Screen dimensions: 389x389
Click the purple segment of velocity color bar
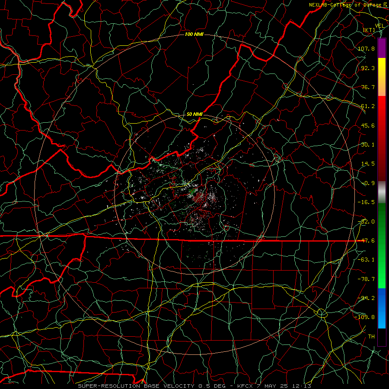[382, 48]
